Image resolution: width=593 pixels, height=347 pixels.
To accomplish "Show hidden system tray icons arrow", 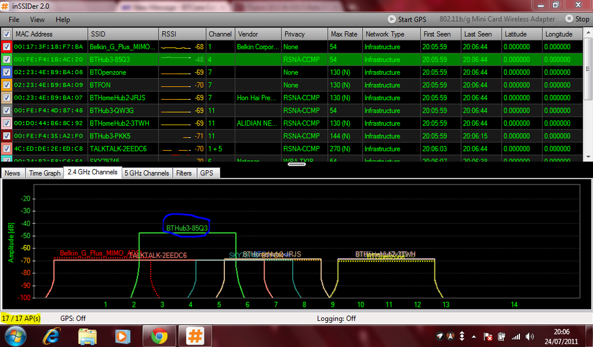I will point(474,336).
